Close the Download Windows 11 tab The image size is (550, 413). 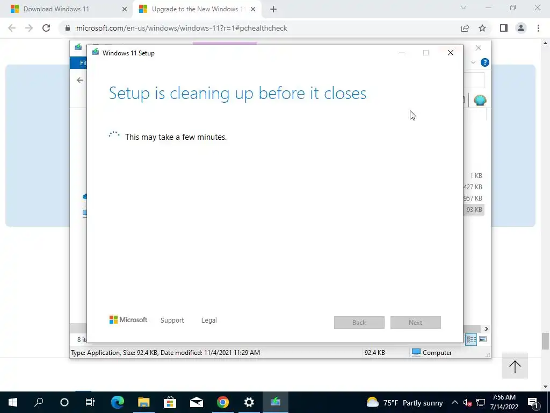pos(125,10)
